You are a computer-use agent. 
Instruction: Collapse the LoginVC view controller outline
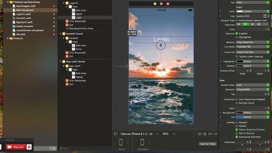coord(64,3)
